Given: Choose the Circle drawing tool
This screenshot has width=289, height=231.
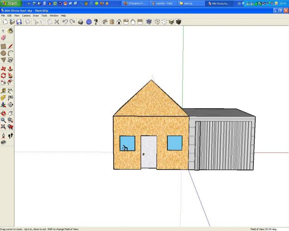Looking at the screenshot, I should [3, 53].
